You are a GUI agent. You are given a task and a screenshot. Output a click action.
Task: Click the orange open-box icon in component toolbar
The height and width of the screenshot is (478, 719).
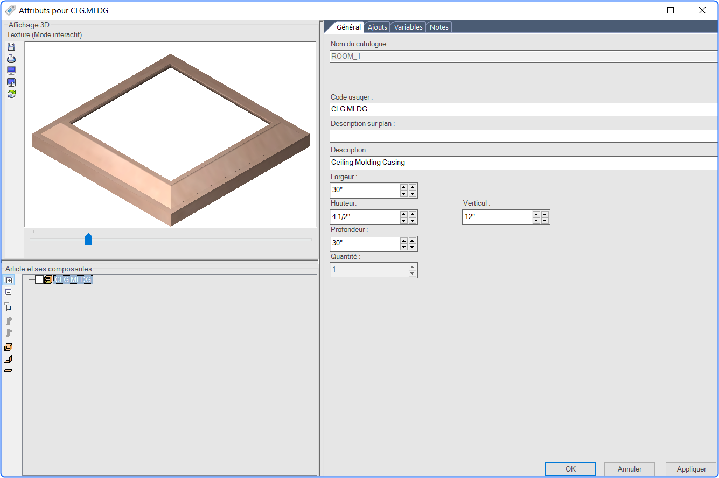pos(8,348)
